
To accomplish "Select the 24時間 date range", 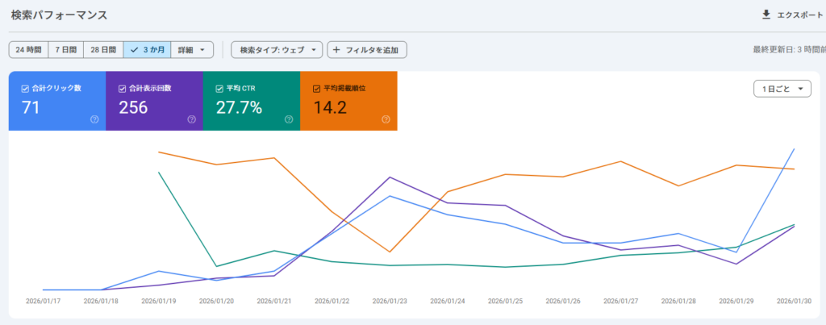I will tap(28, 50).
